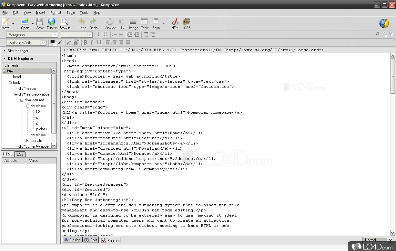The height and width of the screenshot is (251, 396).
Task: Apply a bulleted list
Action: [x=122, y=34]
